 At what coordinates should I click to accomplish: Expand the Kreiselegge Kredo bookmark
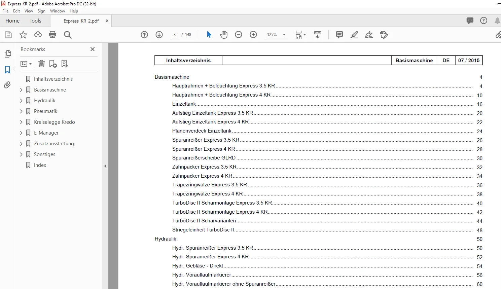tap(21, 122)
